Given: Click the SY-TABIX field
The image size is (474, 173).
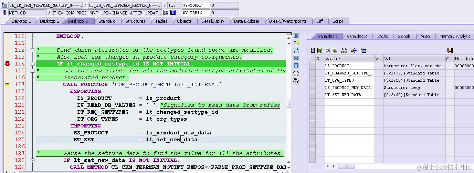Looking at the screenshot, I should click(x=196, y=13).
